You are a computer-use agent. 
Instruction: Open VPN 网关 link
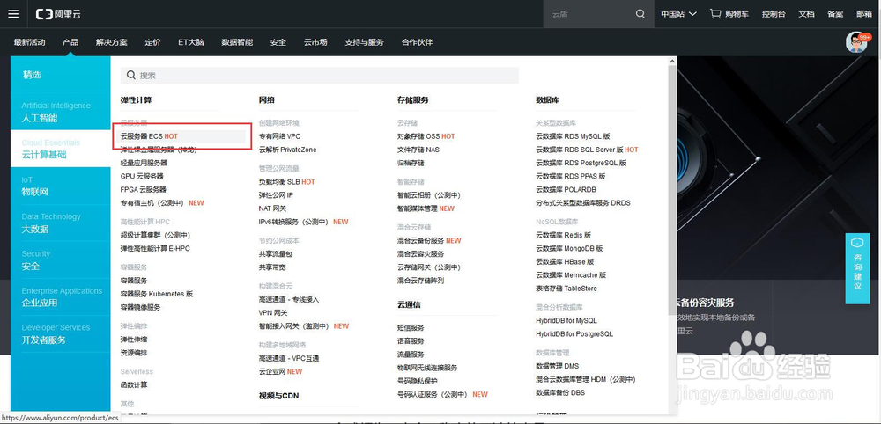(273, 313)
